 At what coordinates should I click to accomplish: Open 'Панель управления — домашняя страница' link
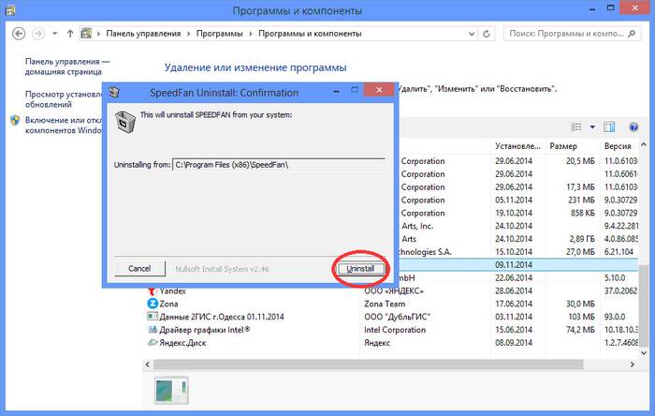point(67,67)
